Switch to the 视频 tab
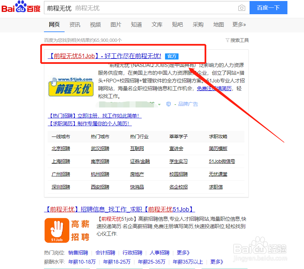This screenshot has width=304, height=269. pos(95,25)
